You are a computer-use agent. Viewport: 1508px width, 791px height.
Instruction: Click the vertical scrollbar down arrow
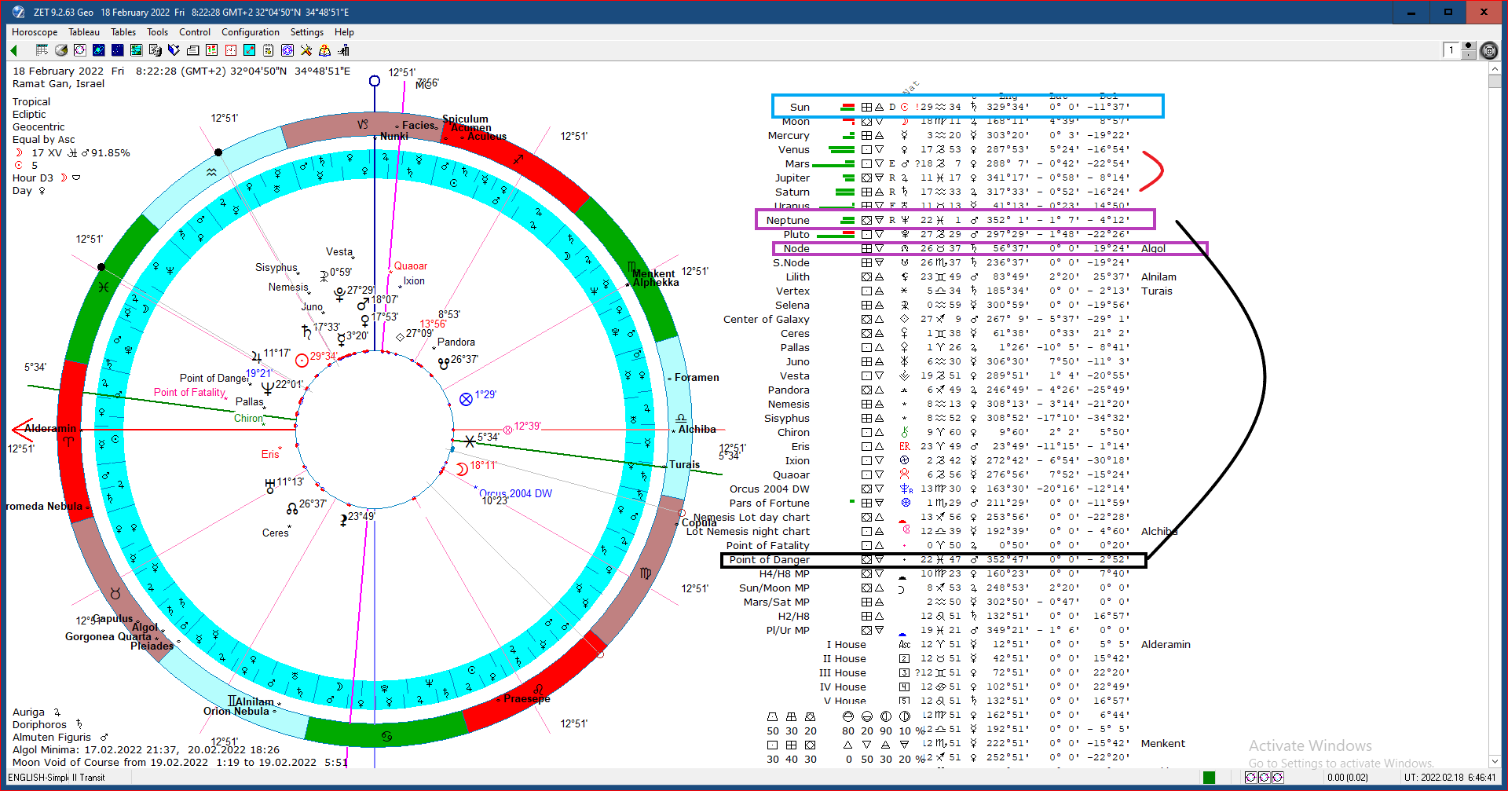(x=1495, y=761)
